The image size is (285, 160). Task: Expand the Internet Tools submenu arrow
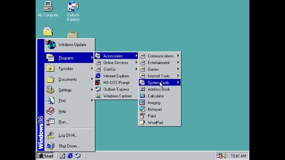(178, 76)
